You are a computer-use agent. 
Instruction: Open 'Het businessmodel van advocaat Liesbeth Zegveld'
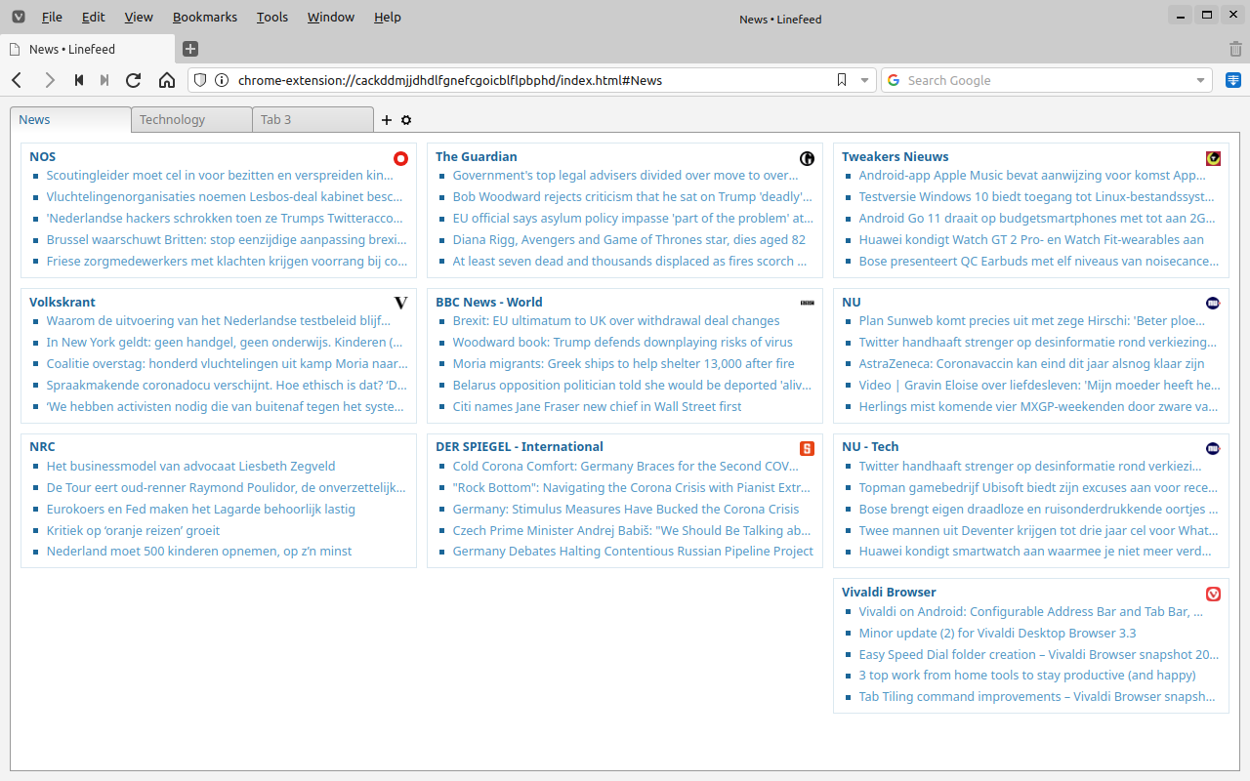click(x=190, y=466)
